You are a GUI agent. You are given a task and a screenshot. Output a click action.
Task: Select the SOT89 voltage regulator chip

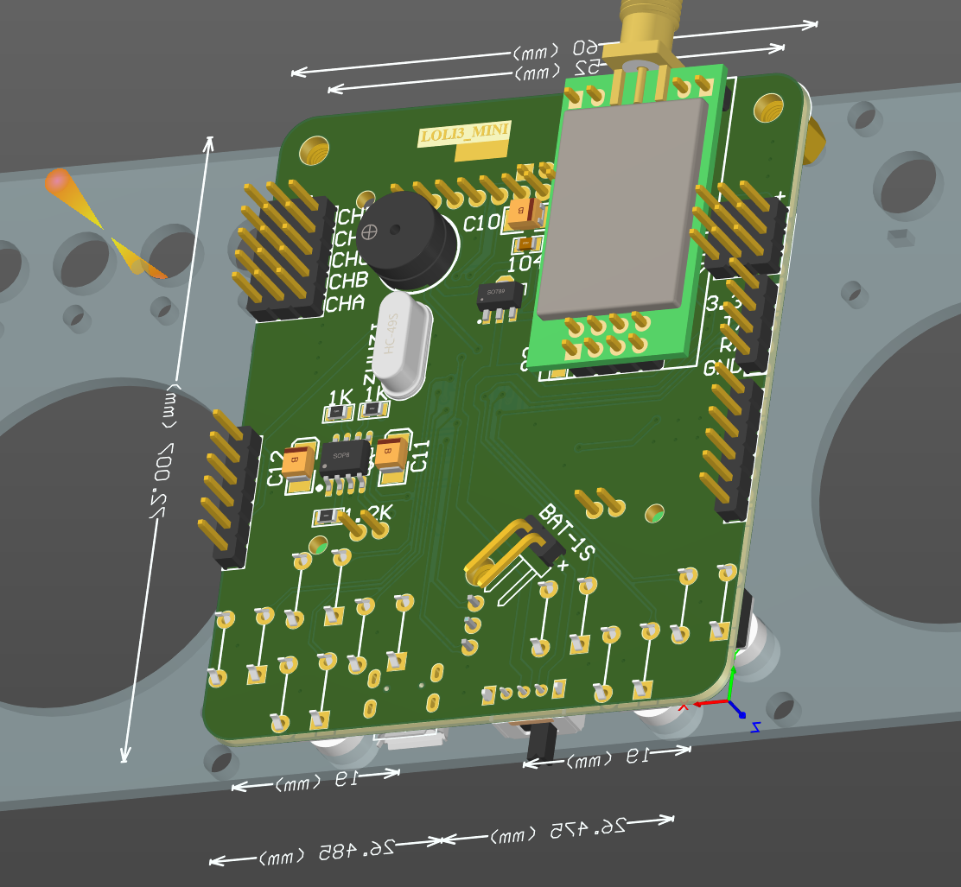click(x=500, y=301)
